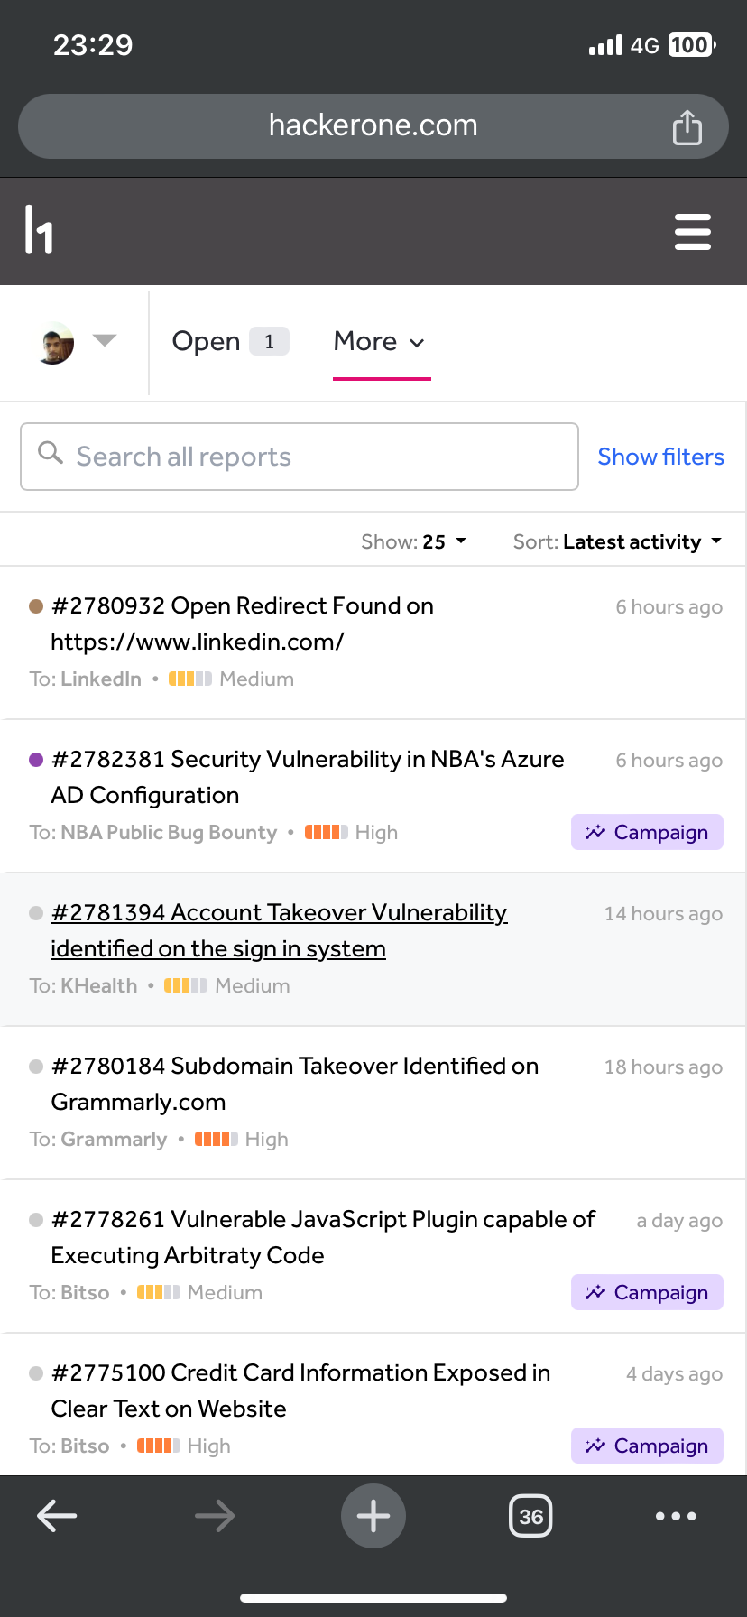747x1617 pixels.
Task: Click the magnifier icon in search box
Action: [51, 453]
